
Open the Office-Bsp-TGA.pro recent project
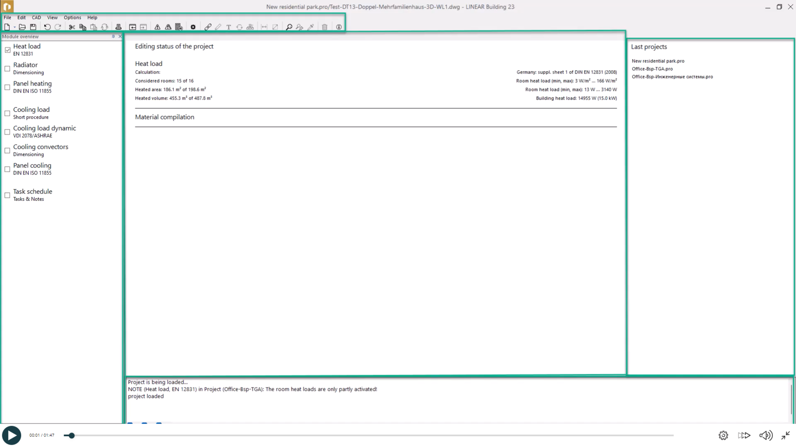[x=652, y=69]
